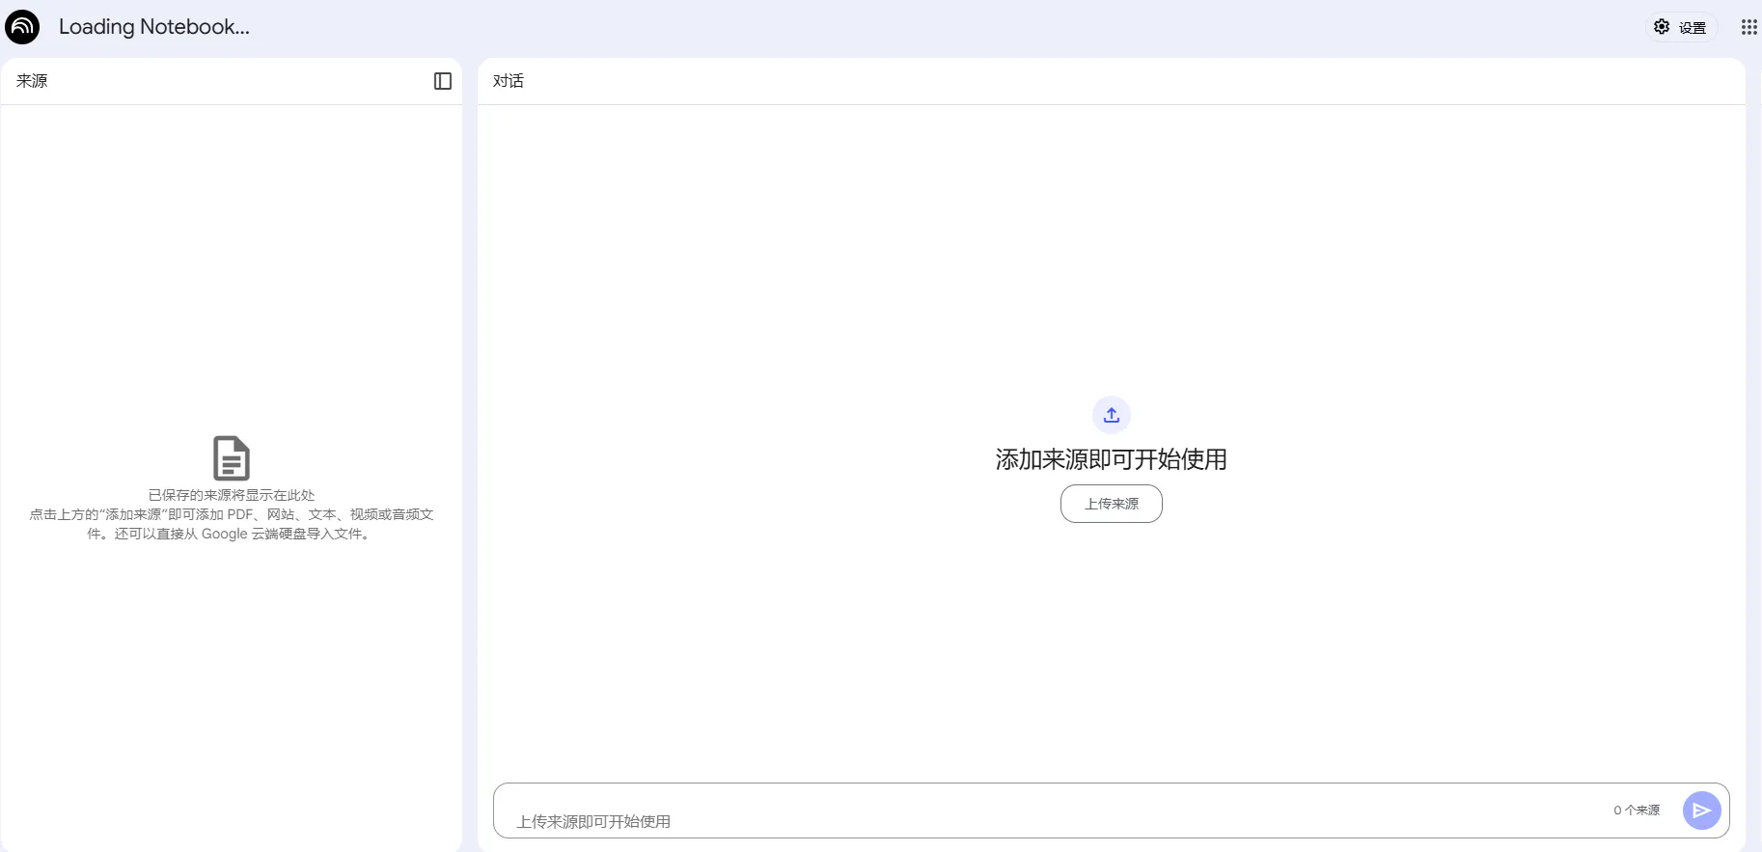
Task: Click empty space in the conversation panel
Action: pyautogui.click(x=1110, y=241)
